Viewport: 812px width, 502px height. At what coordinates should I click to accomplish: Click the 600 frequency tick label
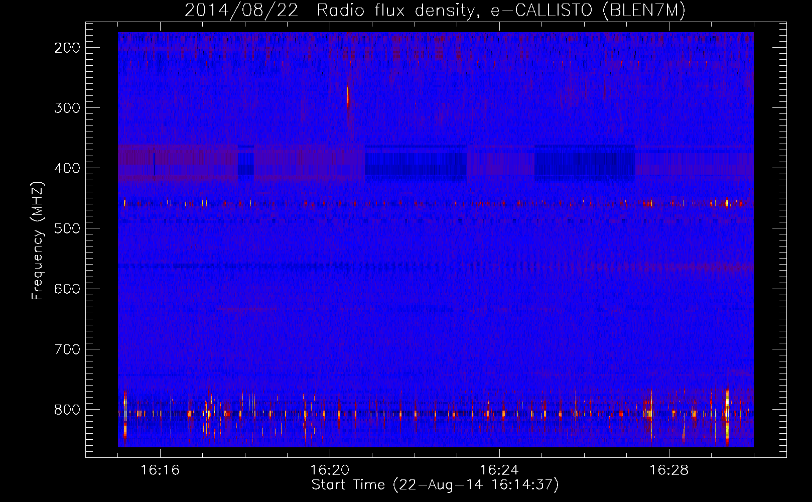[67, 289]
